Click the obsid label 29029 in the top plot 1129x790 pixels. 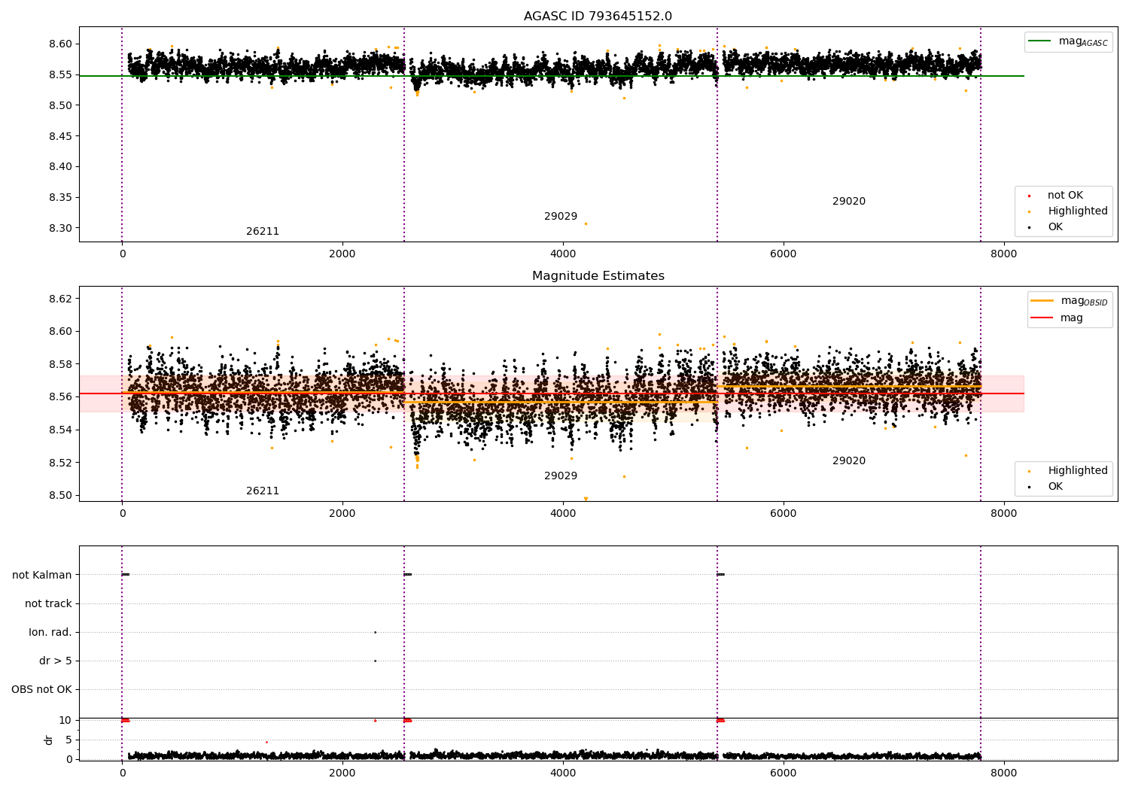pos(561,217)
